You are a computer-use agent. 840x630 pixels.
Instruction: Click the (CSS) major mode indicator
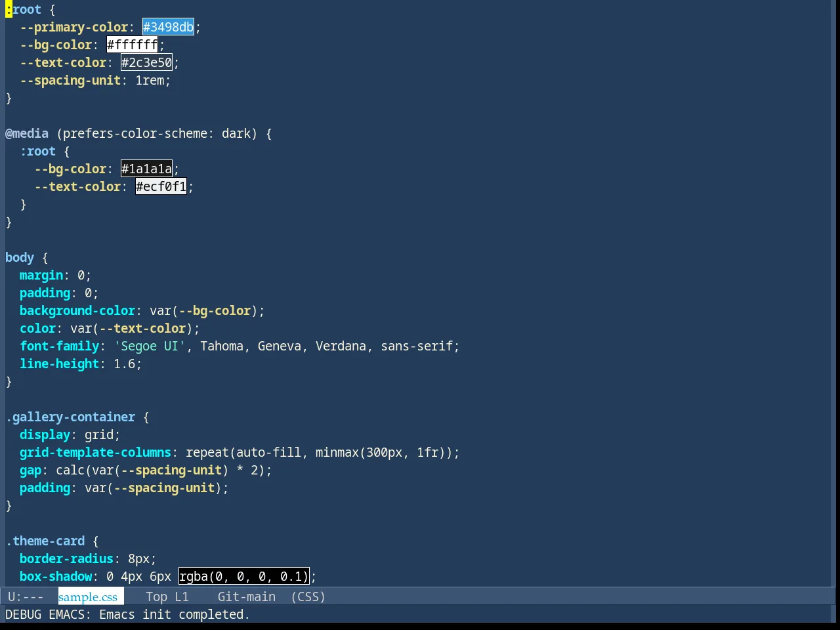(308, 597)
